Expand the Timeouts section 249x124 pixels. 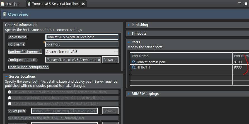(129, 34)
